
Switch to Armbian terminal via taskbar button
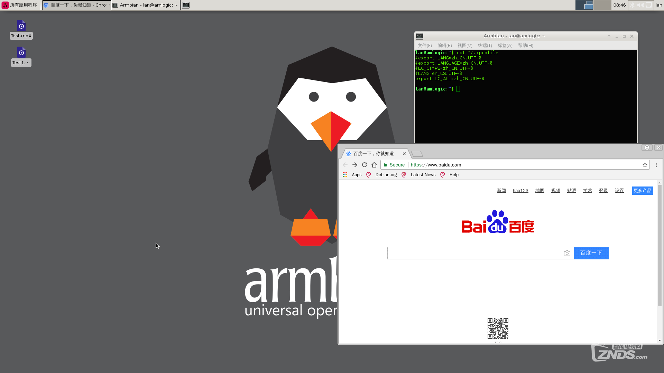[x=146, y=5]
